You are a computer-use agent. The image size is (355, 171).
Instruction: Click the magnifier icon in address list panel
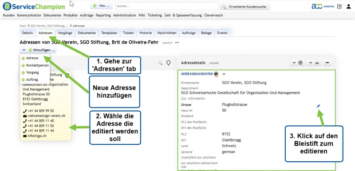click(x=160, y=63)
